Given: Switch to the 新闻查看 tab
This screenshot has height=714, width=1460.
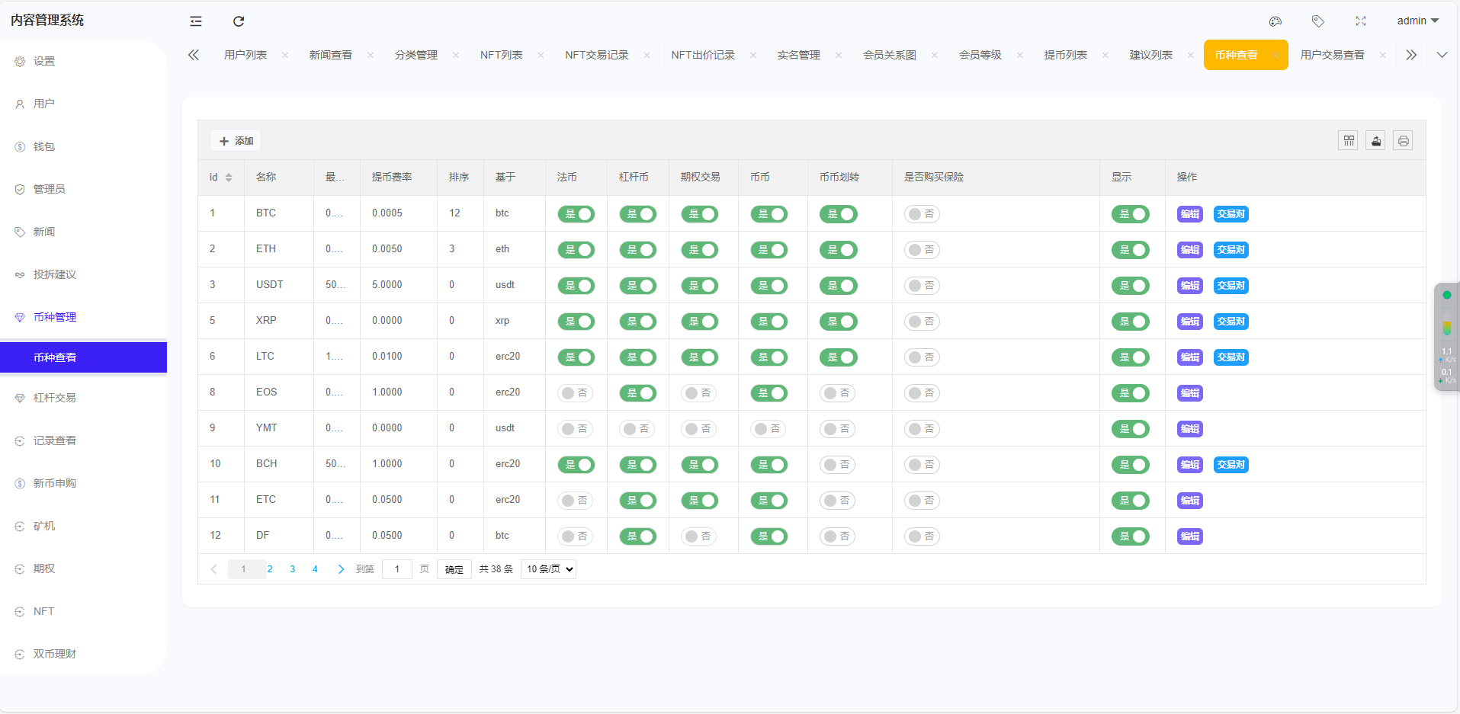Looking at the screenshot, I should 331,55.
